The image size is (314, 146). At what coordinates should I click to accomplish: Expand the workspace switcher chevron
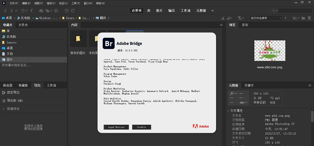point(212,11)
